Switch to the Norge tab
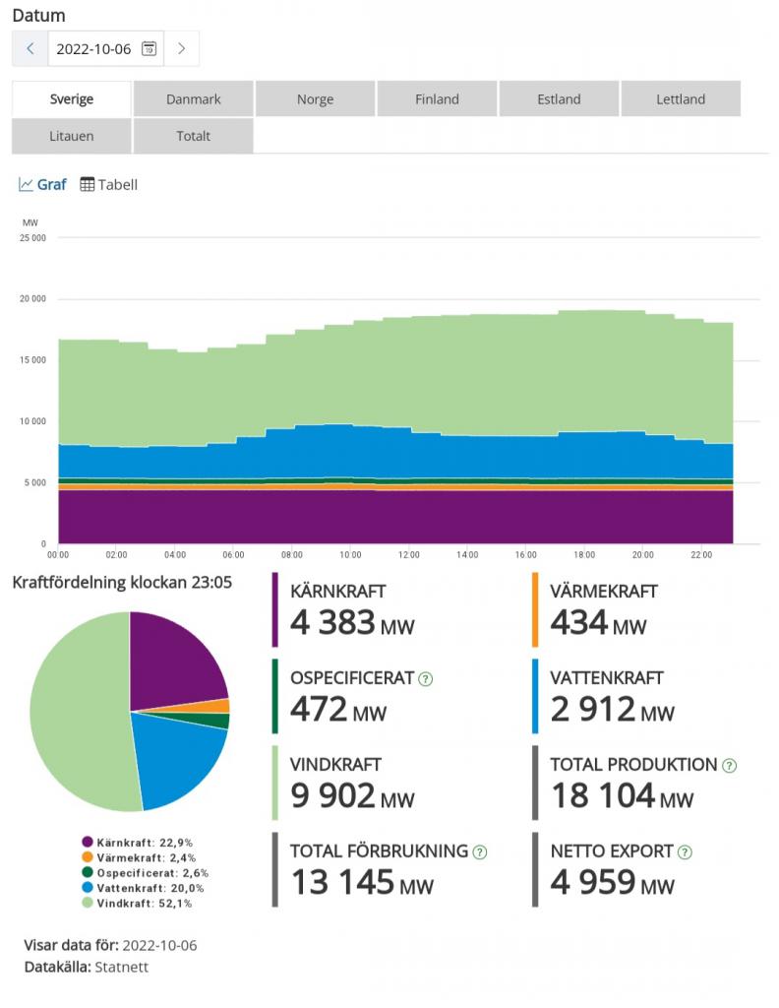The height and width of the screenshot is (1008, 779). point(316,99)
